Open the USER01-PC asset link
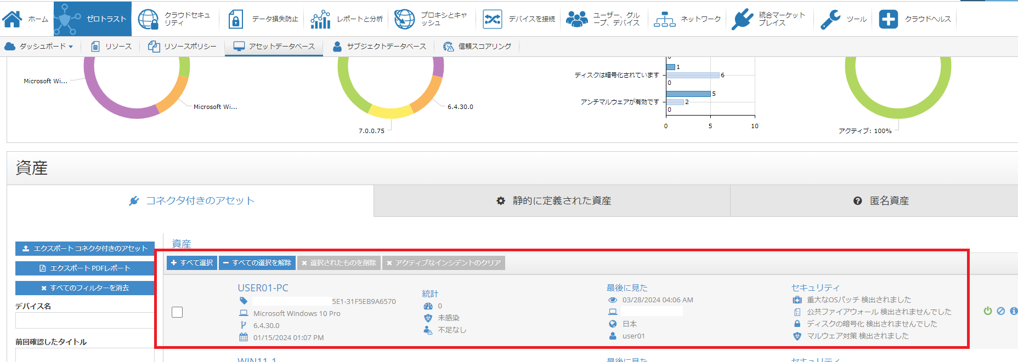 click(x=263, y=288)
